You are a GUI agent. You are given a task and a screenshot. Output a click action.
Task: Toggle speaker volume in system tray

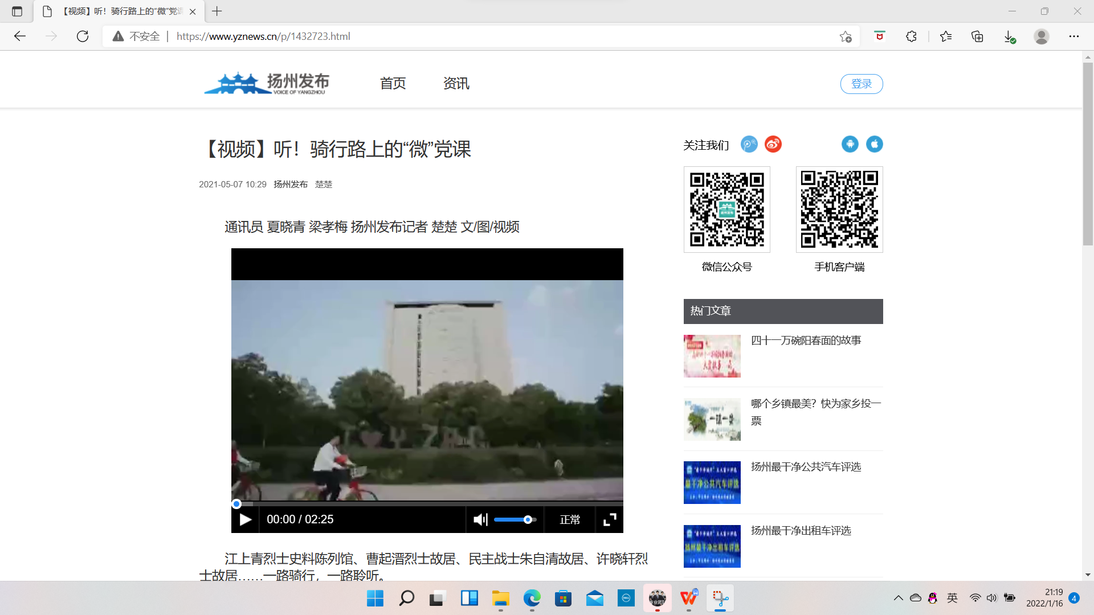pyautogui.click(x=992, y=597)
